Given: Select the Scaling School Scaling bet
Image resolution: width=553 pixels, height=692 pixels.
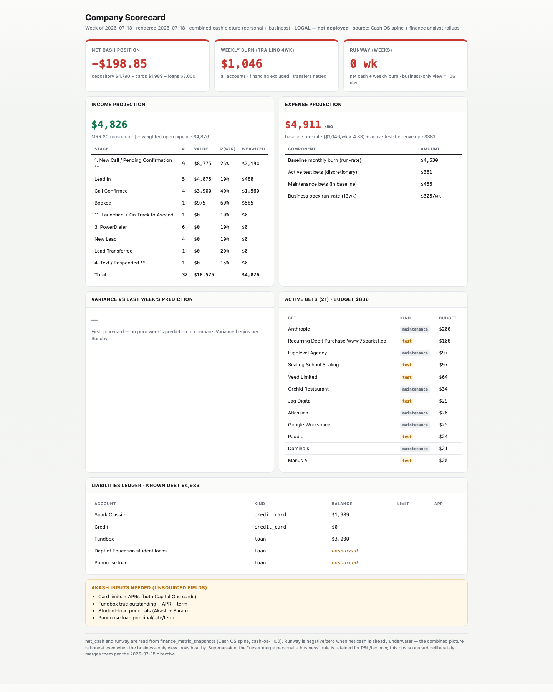Looking at the screenshot, I should [x=313, y=365].
